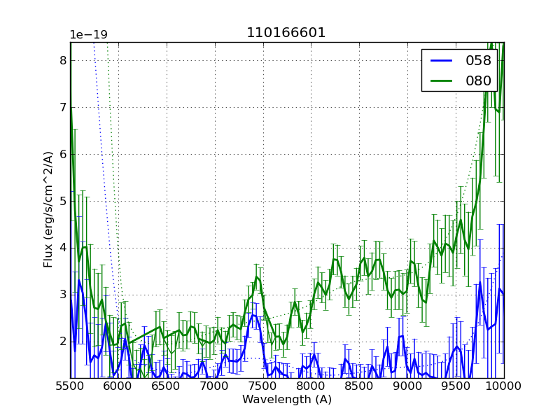Click the 5 y-axis tick label

point(63,201)
